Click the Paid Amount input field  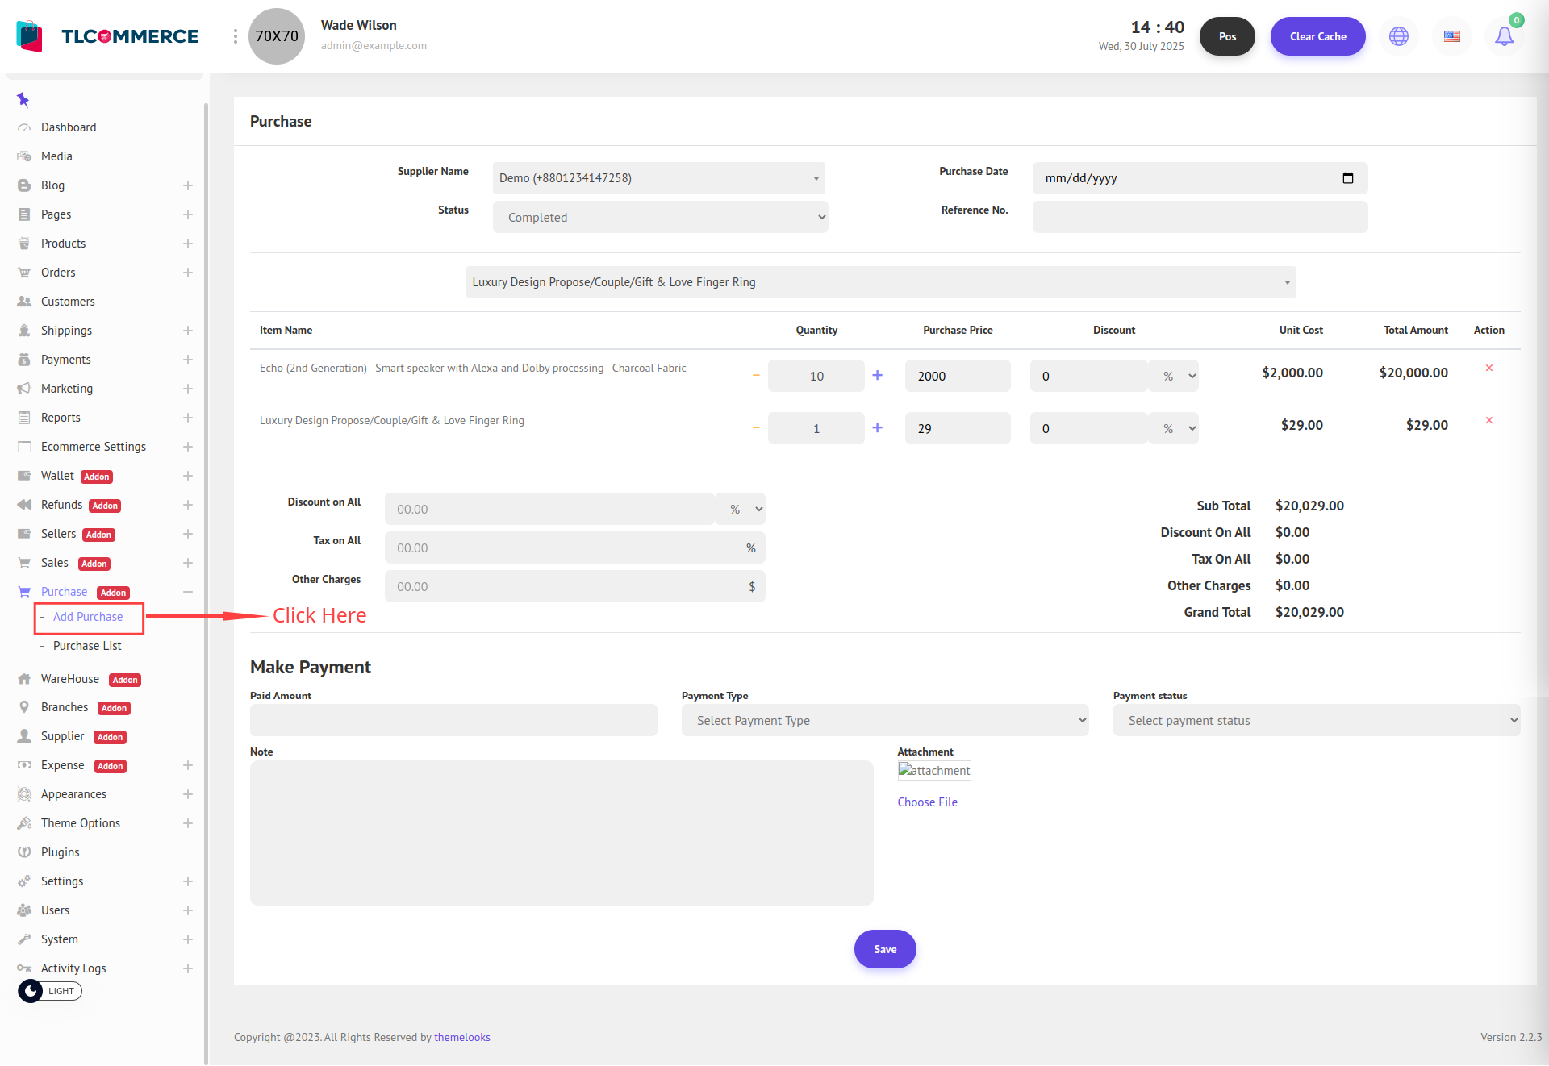pos(453,720)
